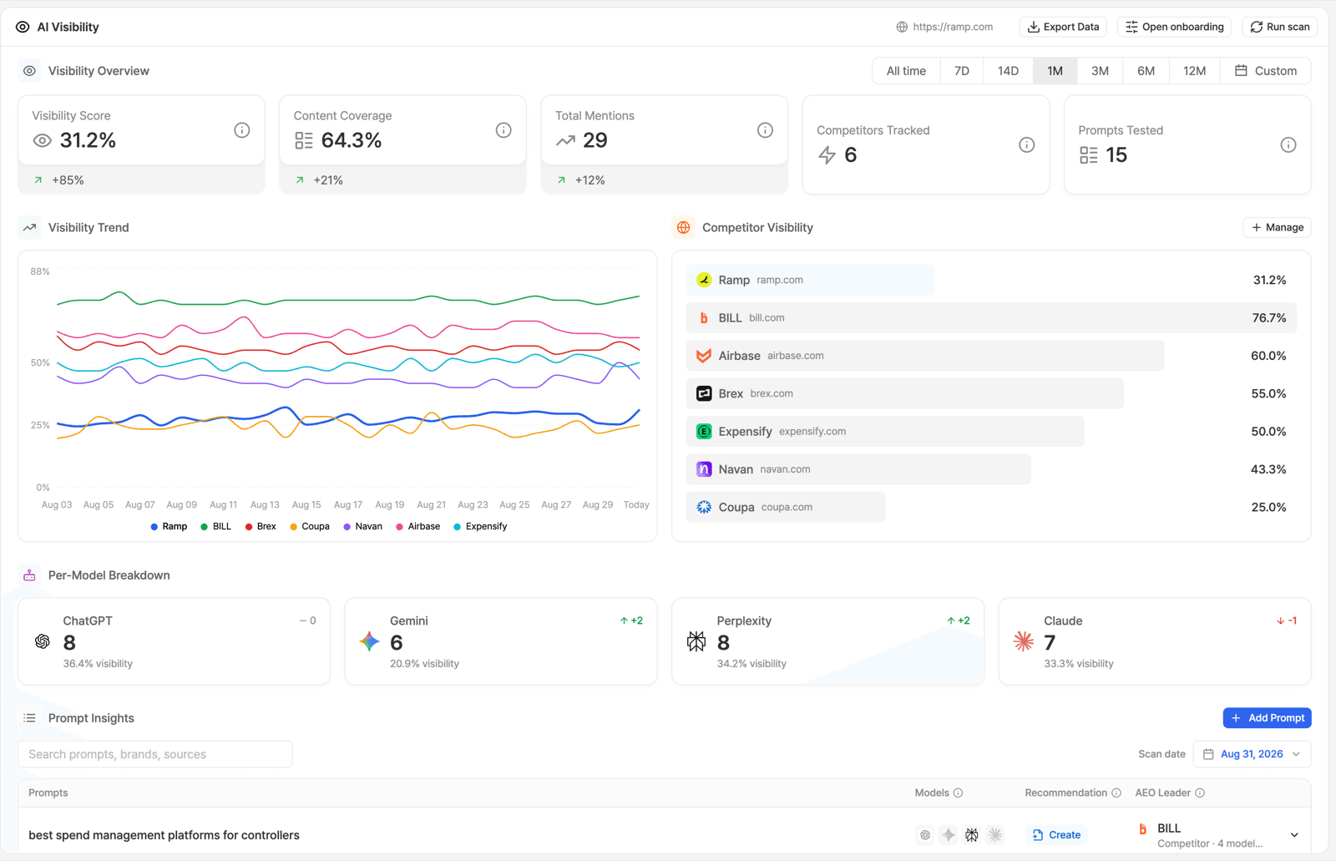Image resolution: width=1336 pixels, height=861 pixels.
Task: Click the Manage competitors button
Action: (1278, 227)
